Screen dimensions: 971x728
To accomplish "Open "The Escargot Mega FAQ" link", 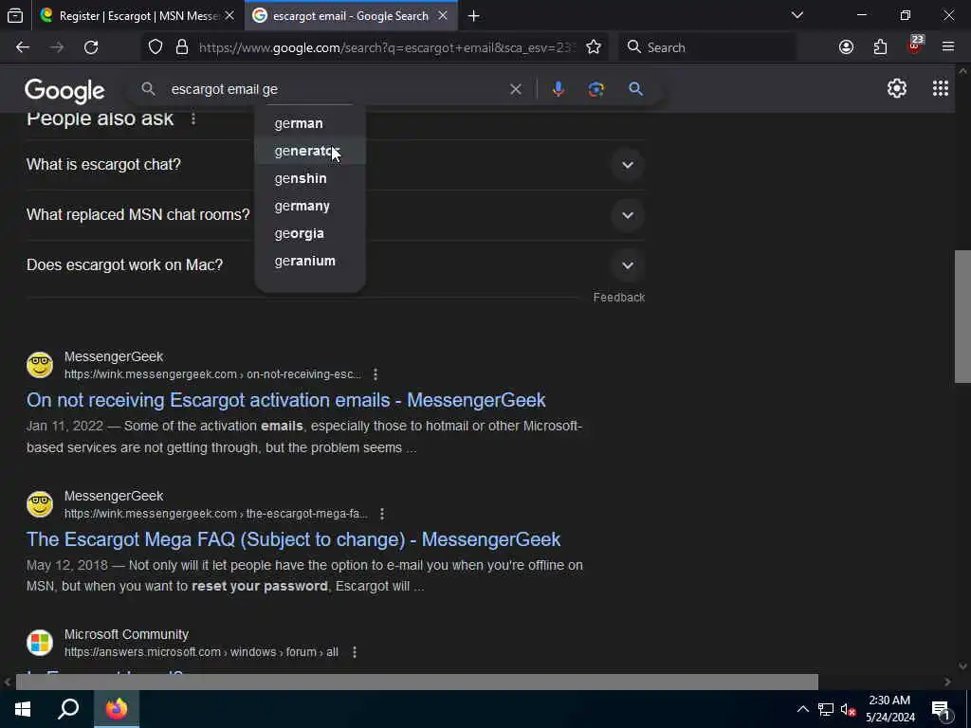I will click(x=294, y=539).
